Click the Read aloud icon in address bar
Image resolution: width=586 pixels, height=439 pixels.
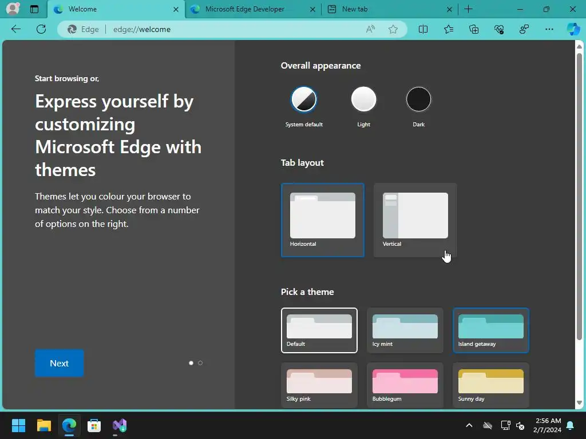370,29
